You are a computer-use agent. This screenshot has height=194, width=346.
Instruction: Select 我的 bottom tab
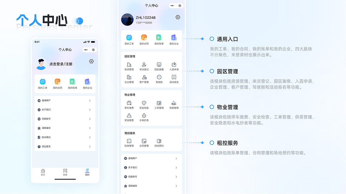(x=87, y=172)
